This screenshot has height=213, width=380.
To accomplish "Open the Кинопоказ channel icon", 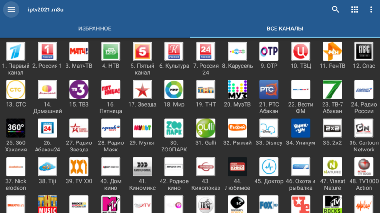I will (206, 167).
